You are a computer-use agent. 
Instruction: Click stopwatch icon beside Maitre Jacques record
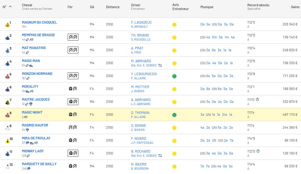click(x=257, y=100)
